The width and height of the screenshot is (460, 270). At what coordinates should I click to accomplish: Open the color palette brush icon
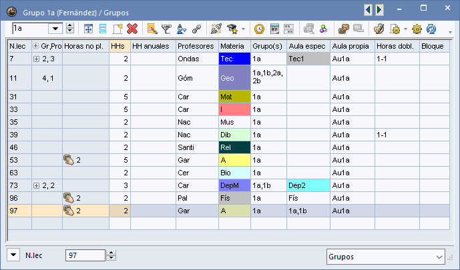click(379, 29)
